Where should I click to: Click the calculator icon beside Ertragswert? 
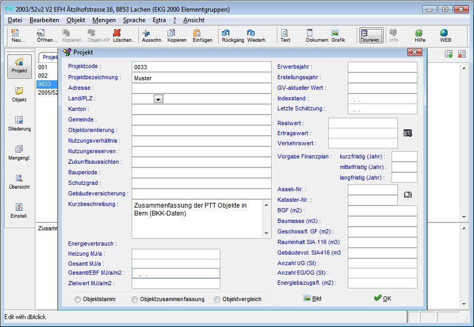coord(407,133)
